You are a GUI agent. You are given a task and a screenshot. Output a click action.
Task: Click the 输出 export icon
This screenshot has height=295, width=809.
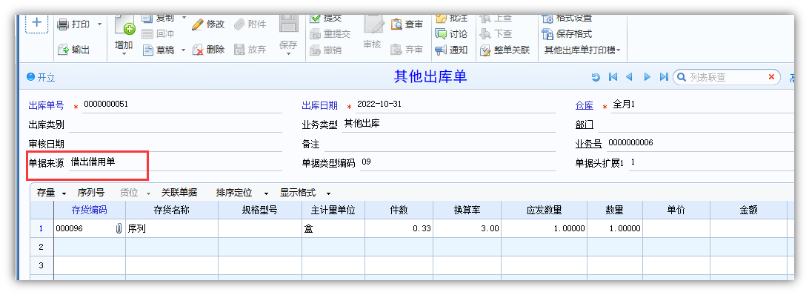[63, 50]
